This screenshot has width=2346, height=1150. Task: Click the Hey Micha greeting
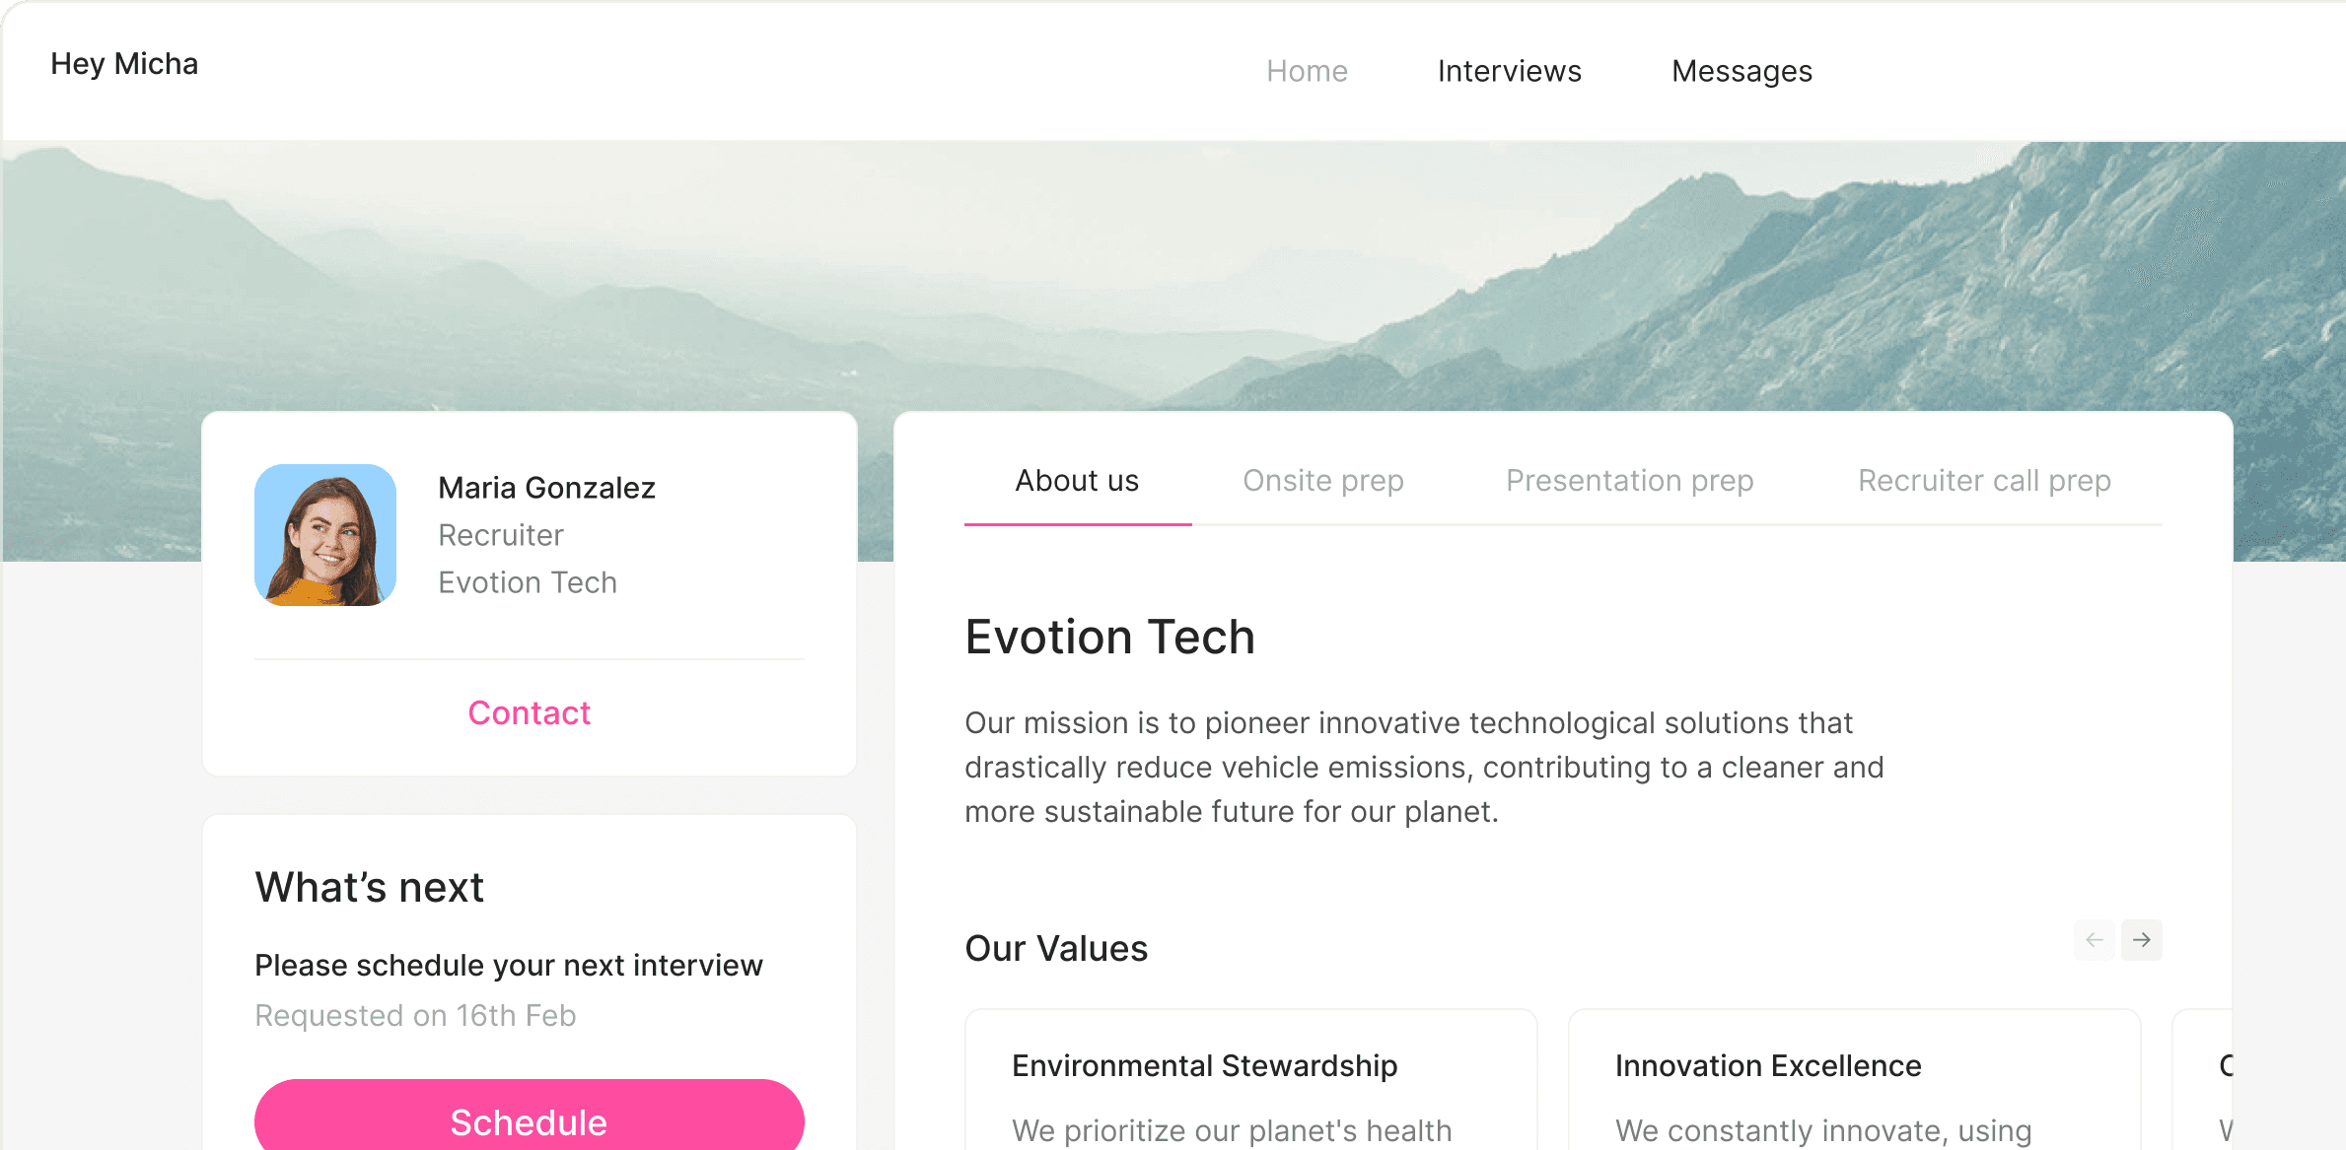point(124,64)
